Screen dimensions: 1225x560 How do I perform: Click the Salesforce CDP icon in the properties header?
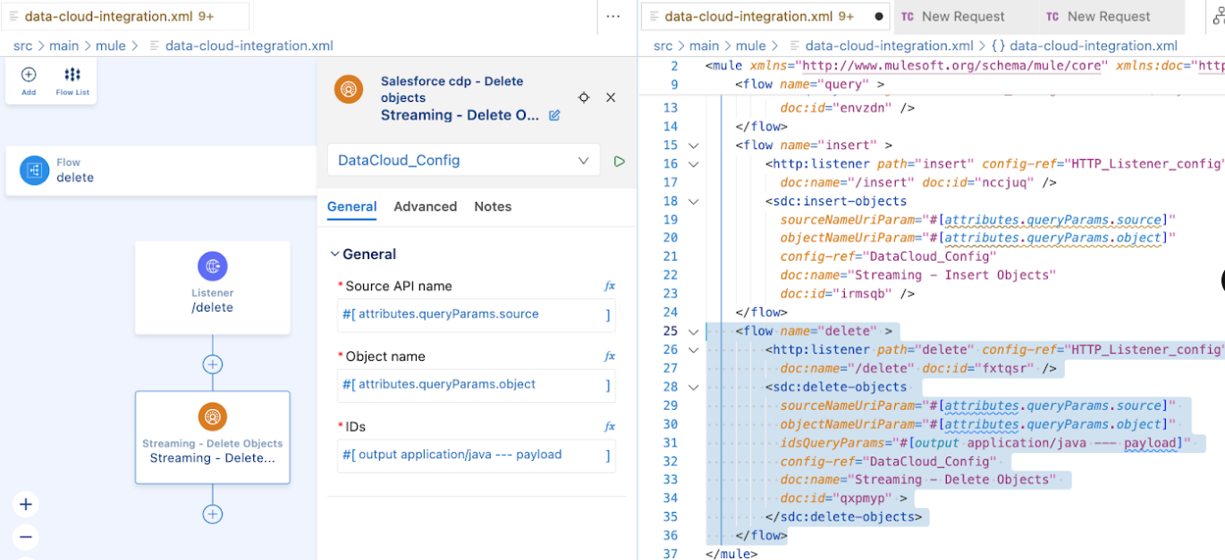click(349, 89)
